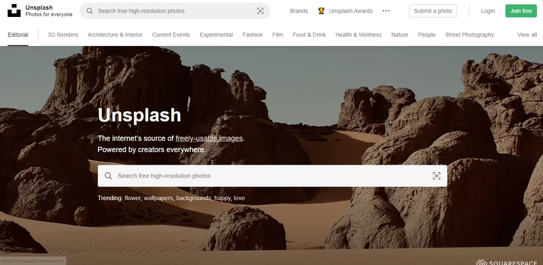The height and width of the screenshot is (265, 543).
Task: Open the Architecture & Interior topic
Action: pyautogui.click(x=115, y=35)
